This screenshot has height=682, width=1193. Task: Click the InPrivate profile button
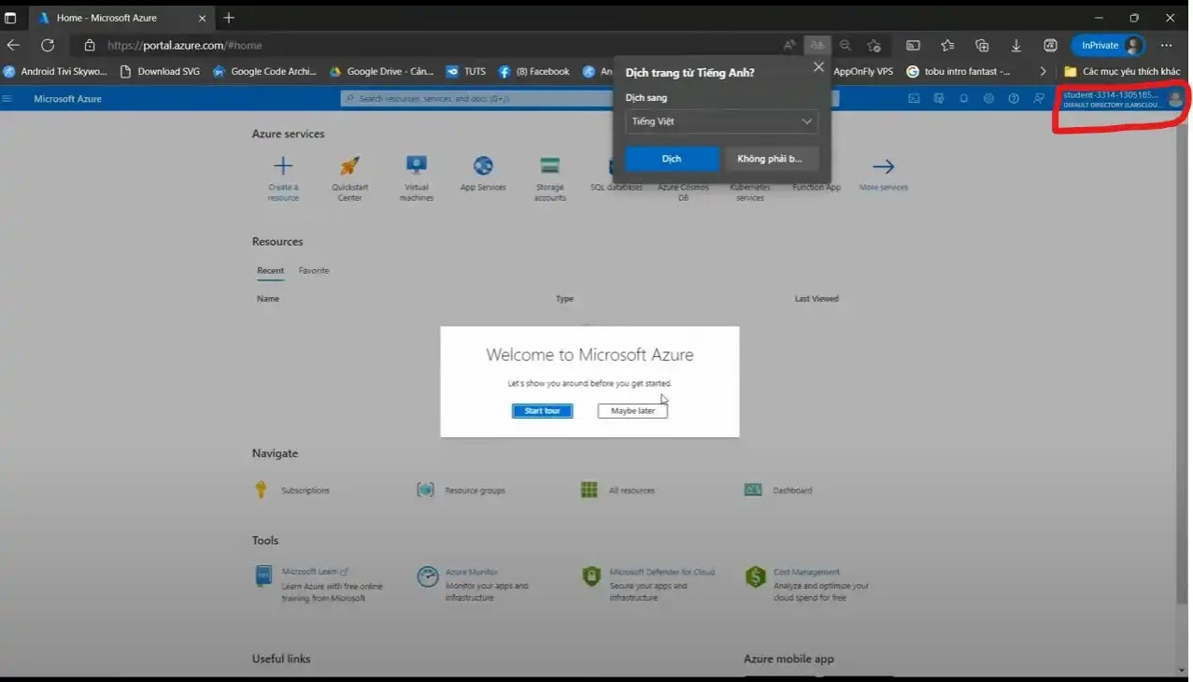pos(1108,45)
